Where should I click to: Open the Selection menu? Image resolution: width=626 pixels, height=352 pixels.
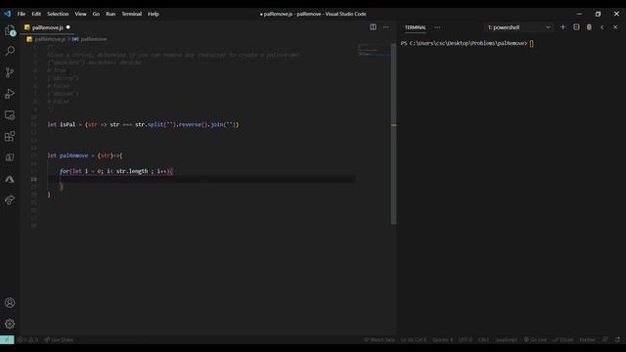click(x=58, y=14)
